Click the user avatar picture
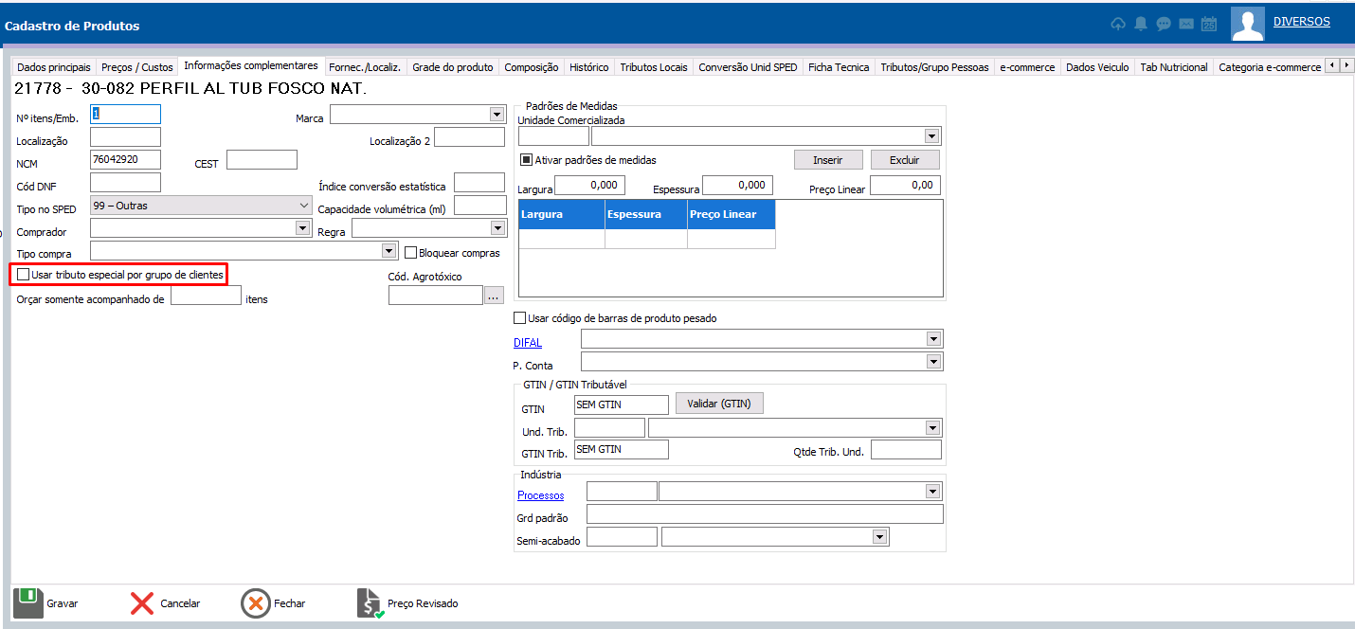Image resolution: width=1355 pixels, height=629 pixels. pyautogui.click(x=1248, y=24)
